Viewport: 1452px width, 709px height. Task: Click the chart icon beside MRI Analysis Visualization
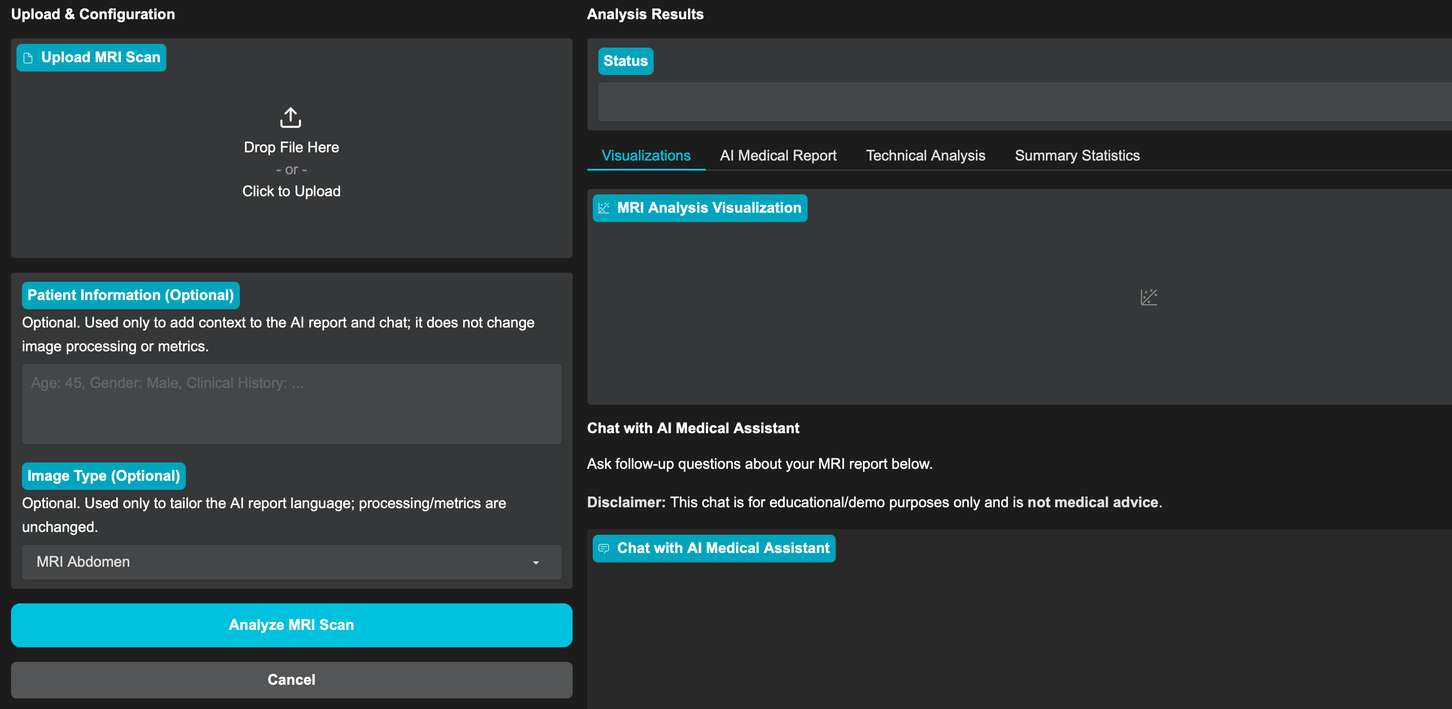[x=604, y=208]
